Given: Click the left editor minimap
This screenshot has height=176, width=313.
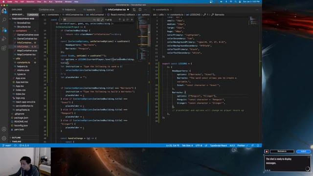Looking at the screenshot, I should (x=143, y=38).
